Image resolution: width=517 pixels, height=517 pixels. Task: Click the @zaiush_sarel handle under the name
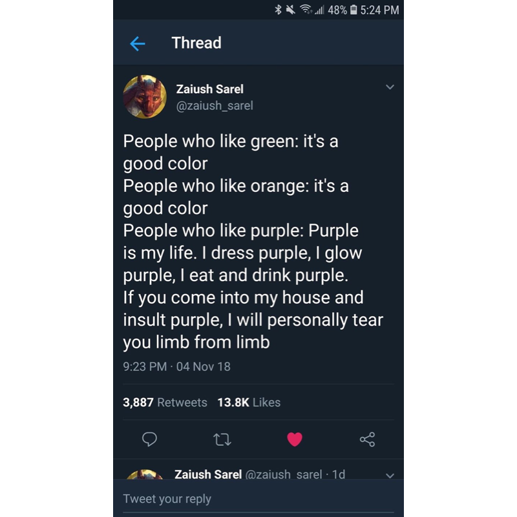pyautogui.click(x=215, y=105)
